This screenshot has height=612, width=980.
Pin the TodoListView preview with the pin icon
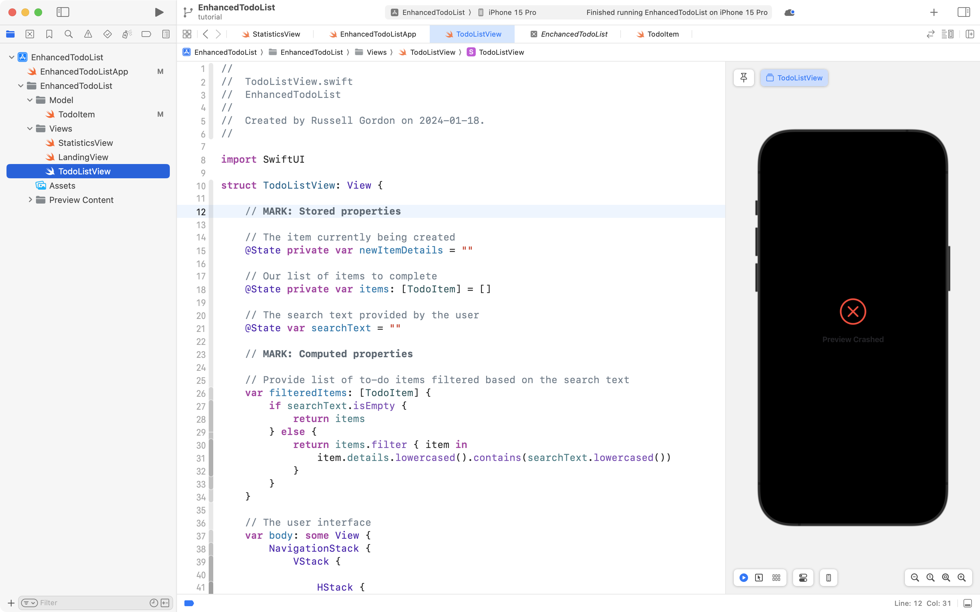click(744, 77)
